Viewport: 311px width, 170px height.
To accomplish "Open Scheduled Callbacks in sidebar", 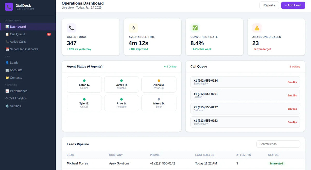I will pos(28,49).
